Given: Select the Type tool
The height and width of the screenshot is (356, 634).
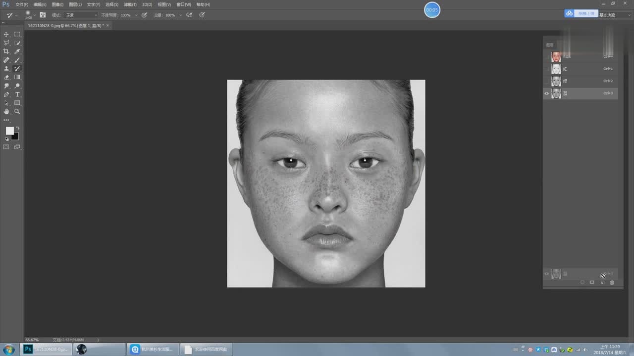Looking at the screenshot, I should [x=17, y=94].
